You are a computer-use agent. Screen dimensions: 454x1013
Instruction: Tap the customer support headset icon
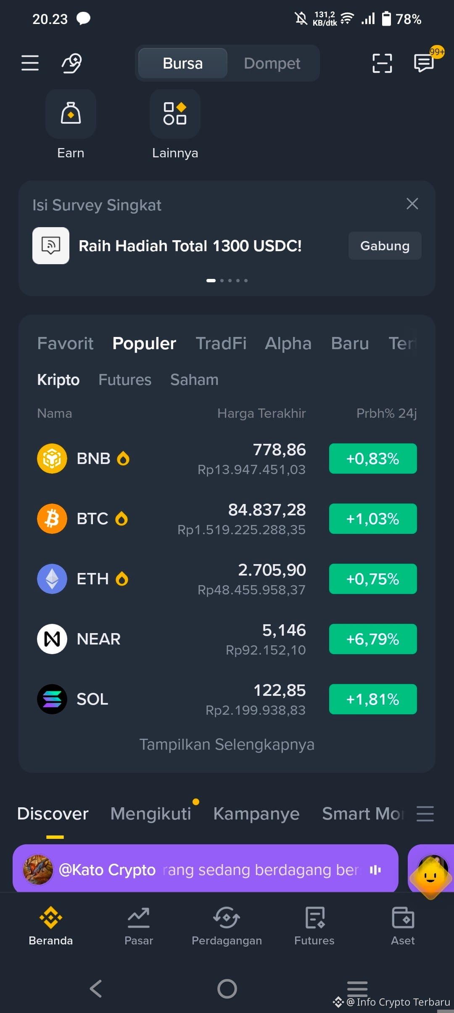[72, 63]
